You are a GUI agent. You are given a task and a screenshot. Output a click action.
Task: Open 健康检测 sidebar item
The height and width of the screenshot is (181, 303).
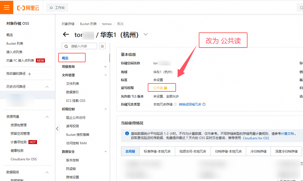coord(17,150)
